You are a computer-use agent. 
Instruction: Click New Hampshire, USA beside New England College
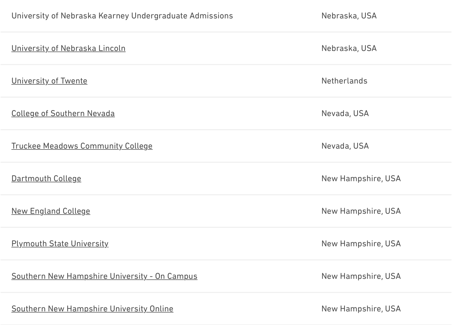(361, 211)
